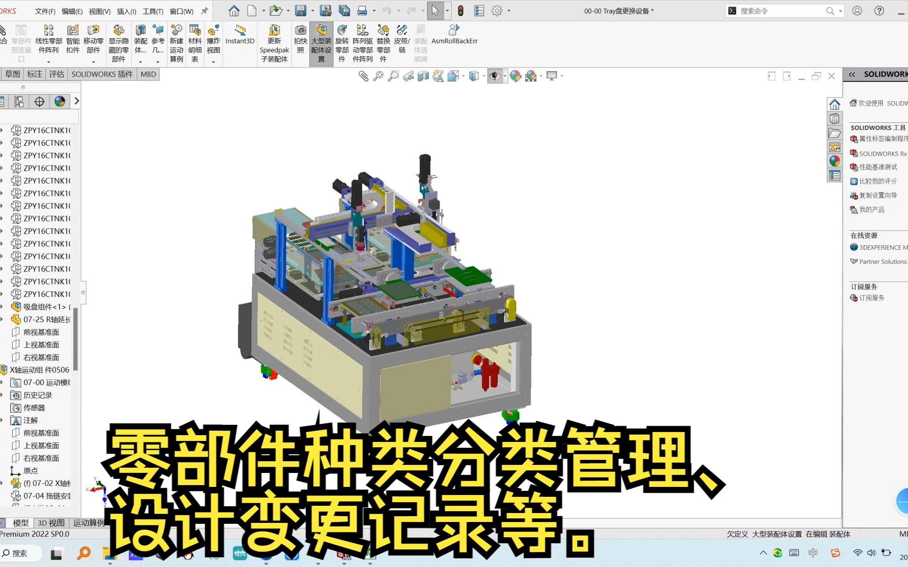Click the Instant3D tool icon
The width and height of the screenshot is (908, 567).
[x=240, y=31]
